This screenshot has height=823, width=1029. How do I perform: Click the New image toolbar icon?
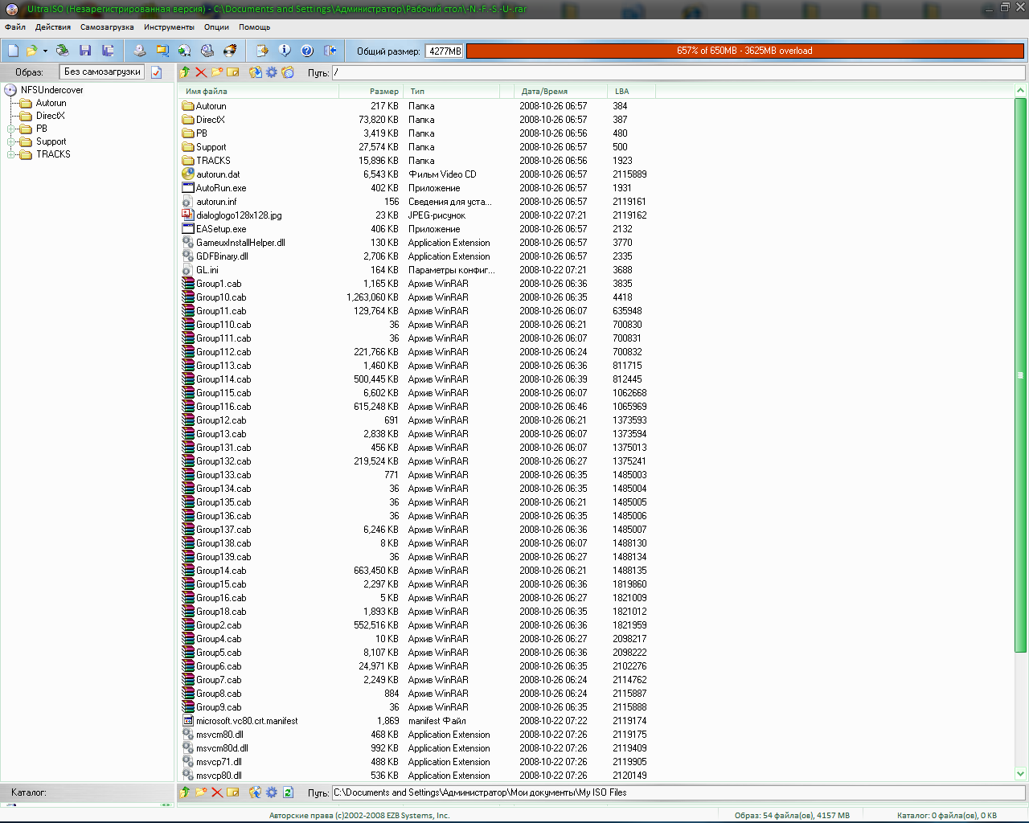pyautogui.click(x=14, y=51)
